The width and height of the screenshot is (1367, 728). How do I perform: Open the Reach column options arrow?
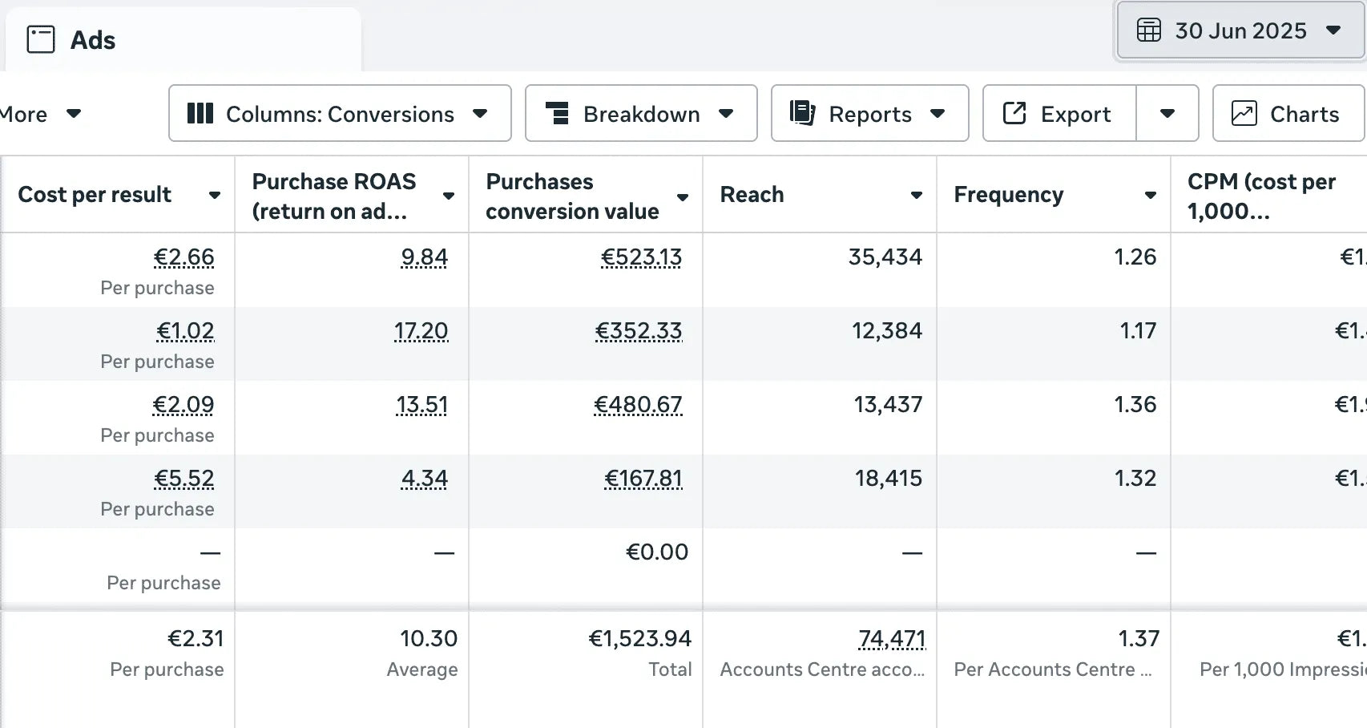916,195
